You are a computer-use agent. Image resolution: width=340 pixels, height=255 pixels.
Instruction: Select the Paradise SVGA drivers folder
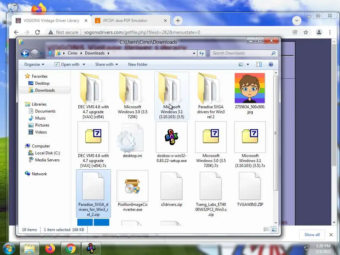point(211,96)
